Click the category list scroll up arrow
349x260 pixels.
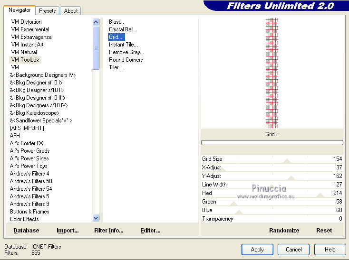pyautogui.click(x=96, y=22)
